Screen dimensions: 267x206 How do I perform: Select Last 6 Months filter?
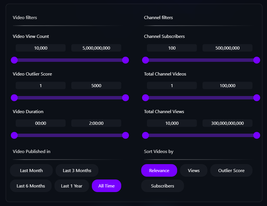31,186
